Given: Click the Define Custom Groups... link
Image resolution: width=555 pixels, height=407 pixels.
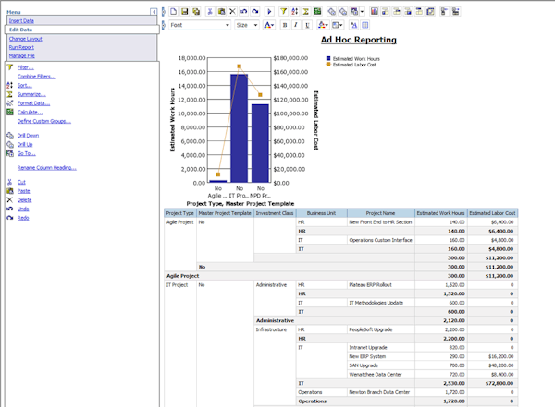Looking at the screenshot, I should pos(44,121).
